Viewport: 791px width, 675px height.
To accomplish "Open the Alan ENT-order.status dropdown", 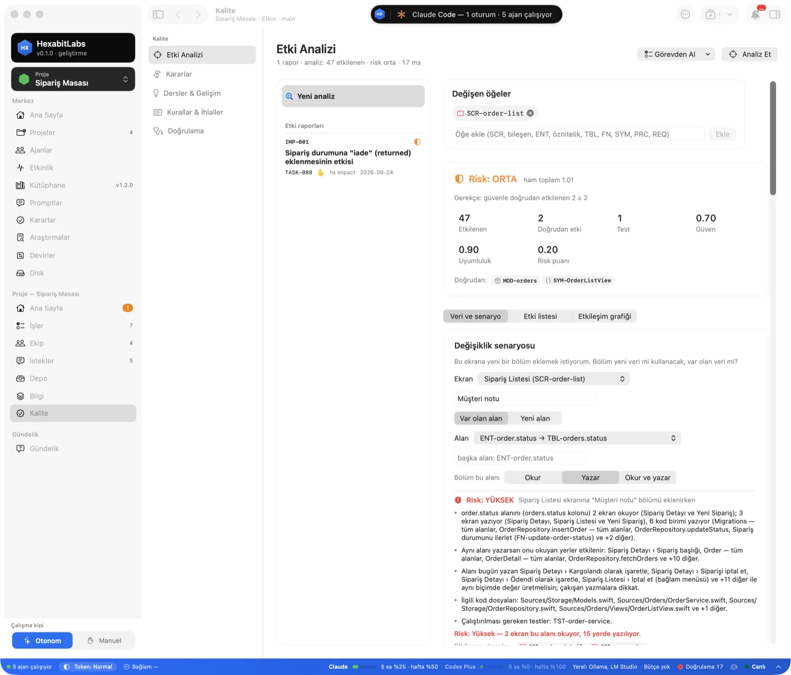I will [577, 438].
